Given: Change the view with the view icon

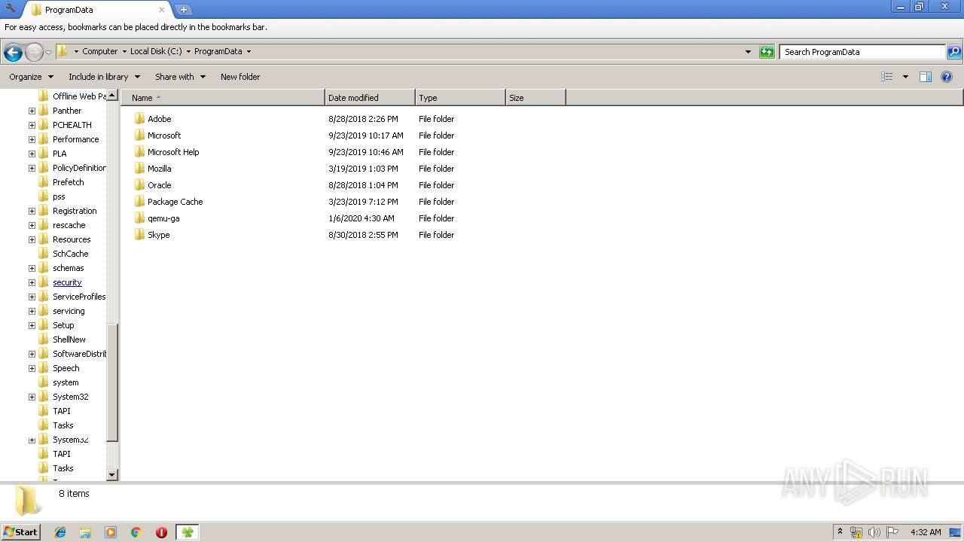Looking at the screenshot, I should tap(887, 77).
